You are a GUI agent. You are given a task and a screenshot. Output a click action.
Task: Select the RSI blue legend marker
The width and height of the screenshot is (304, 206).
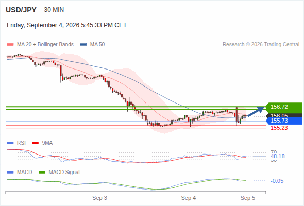(10, 143)
